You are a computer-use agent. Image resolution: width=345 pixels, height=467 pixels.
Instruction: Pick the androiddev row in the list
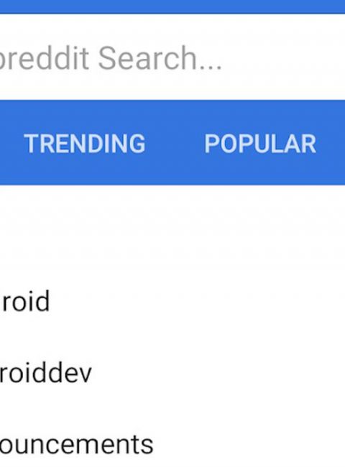point(172,373)
